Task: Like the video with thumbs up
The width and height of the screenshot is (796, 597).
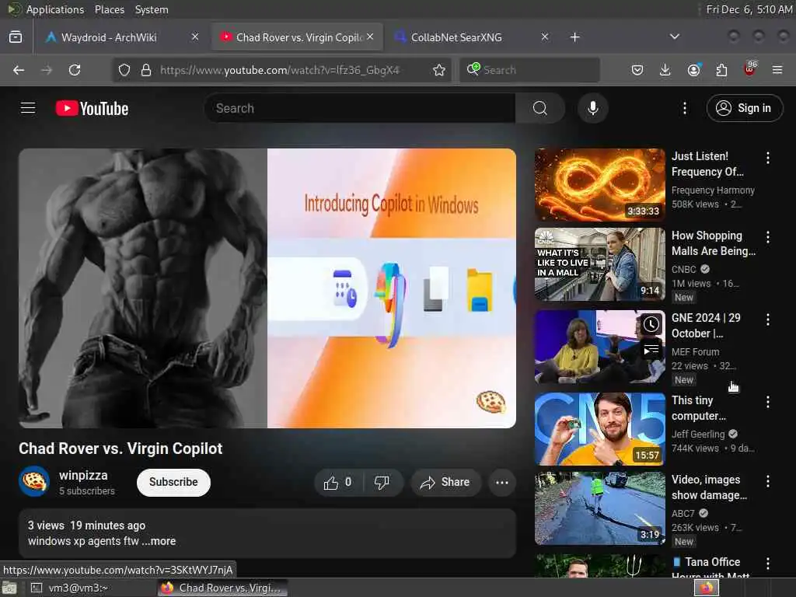Action: pyautogui.click(x=338, y=482)
